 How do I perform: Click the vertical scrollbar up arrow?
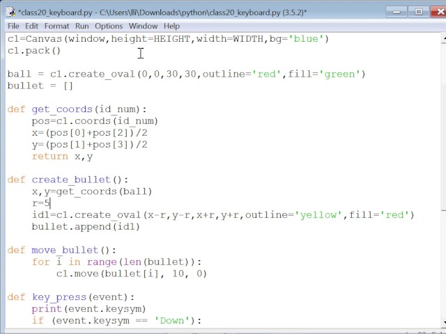click(443, 38)
